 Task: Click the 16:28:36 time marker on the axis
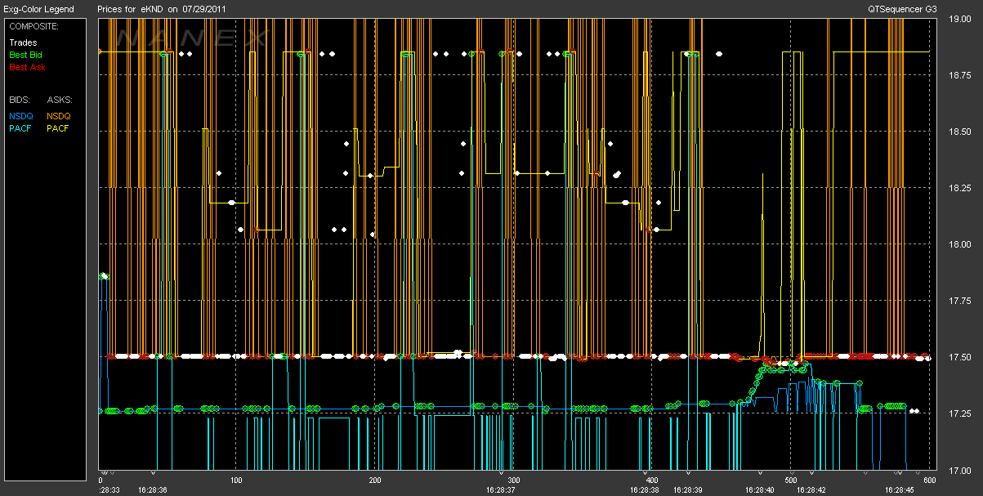(x=154, y=490)
